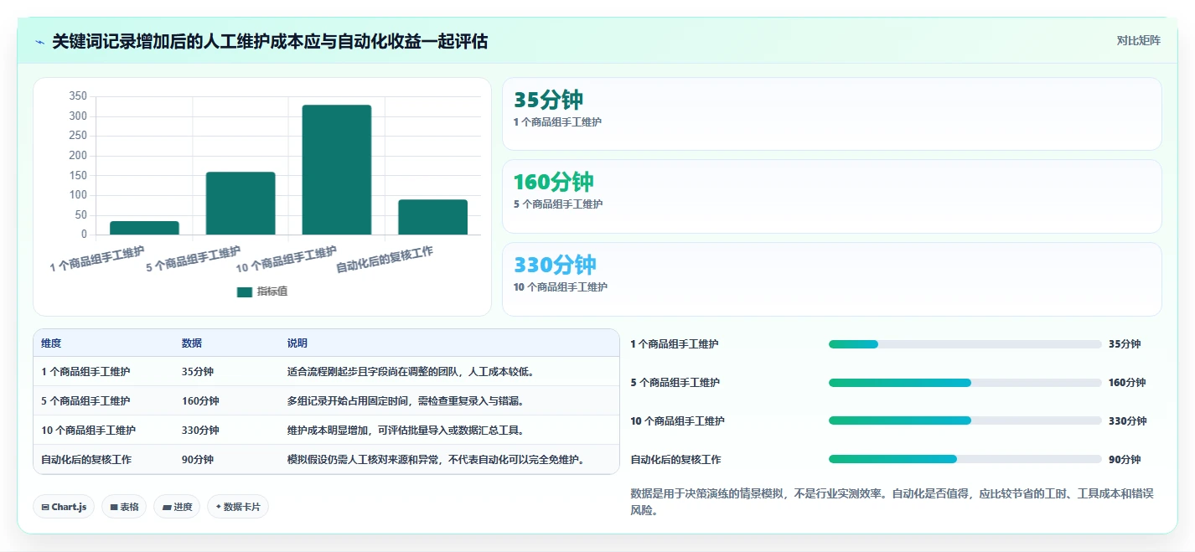Click the 说明 column header
This screenshot has height=552, width=1195.
(x=297, y=343)
